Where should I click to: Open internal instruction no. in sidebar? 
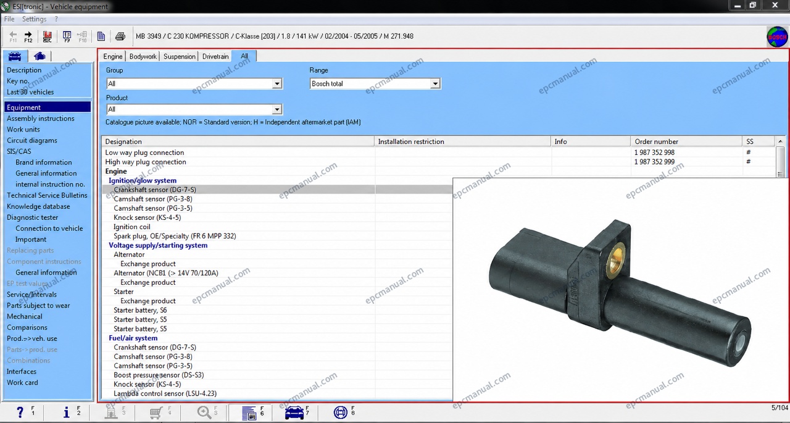pos(51,184)
